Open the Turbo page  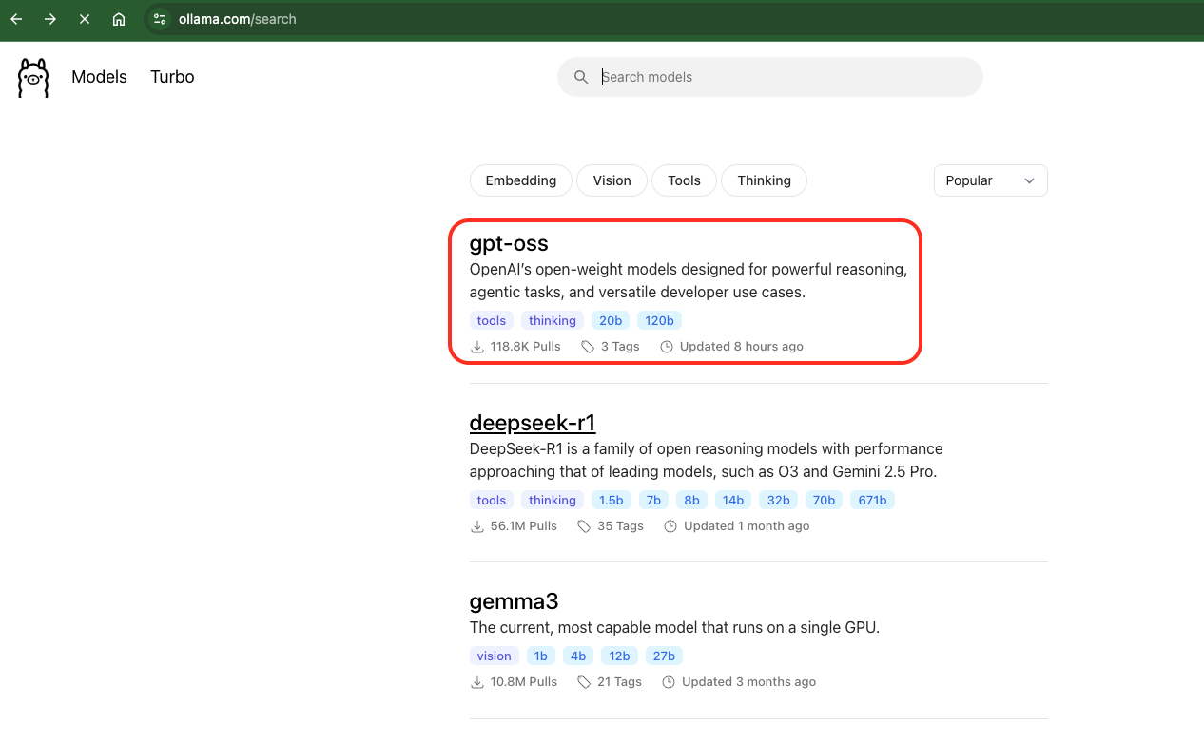click(x=171, y=76)
